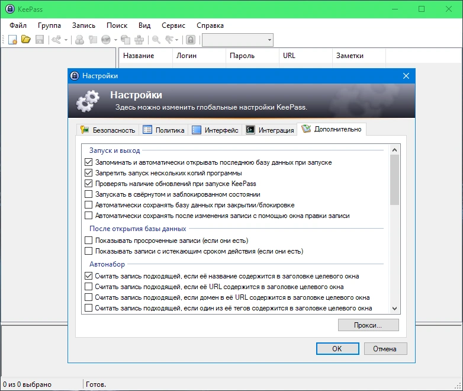
Task: Expand the Open URL dropdown arrow
Action: 115,40
